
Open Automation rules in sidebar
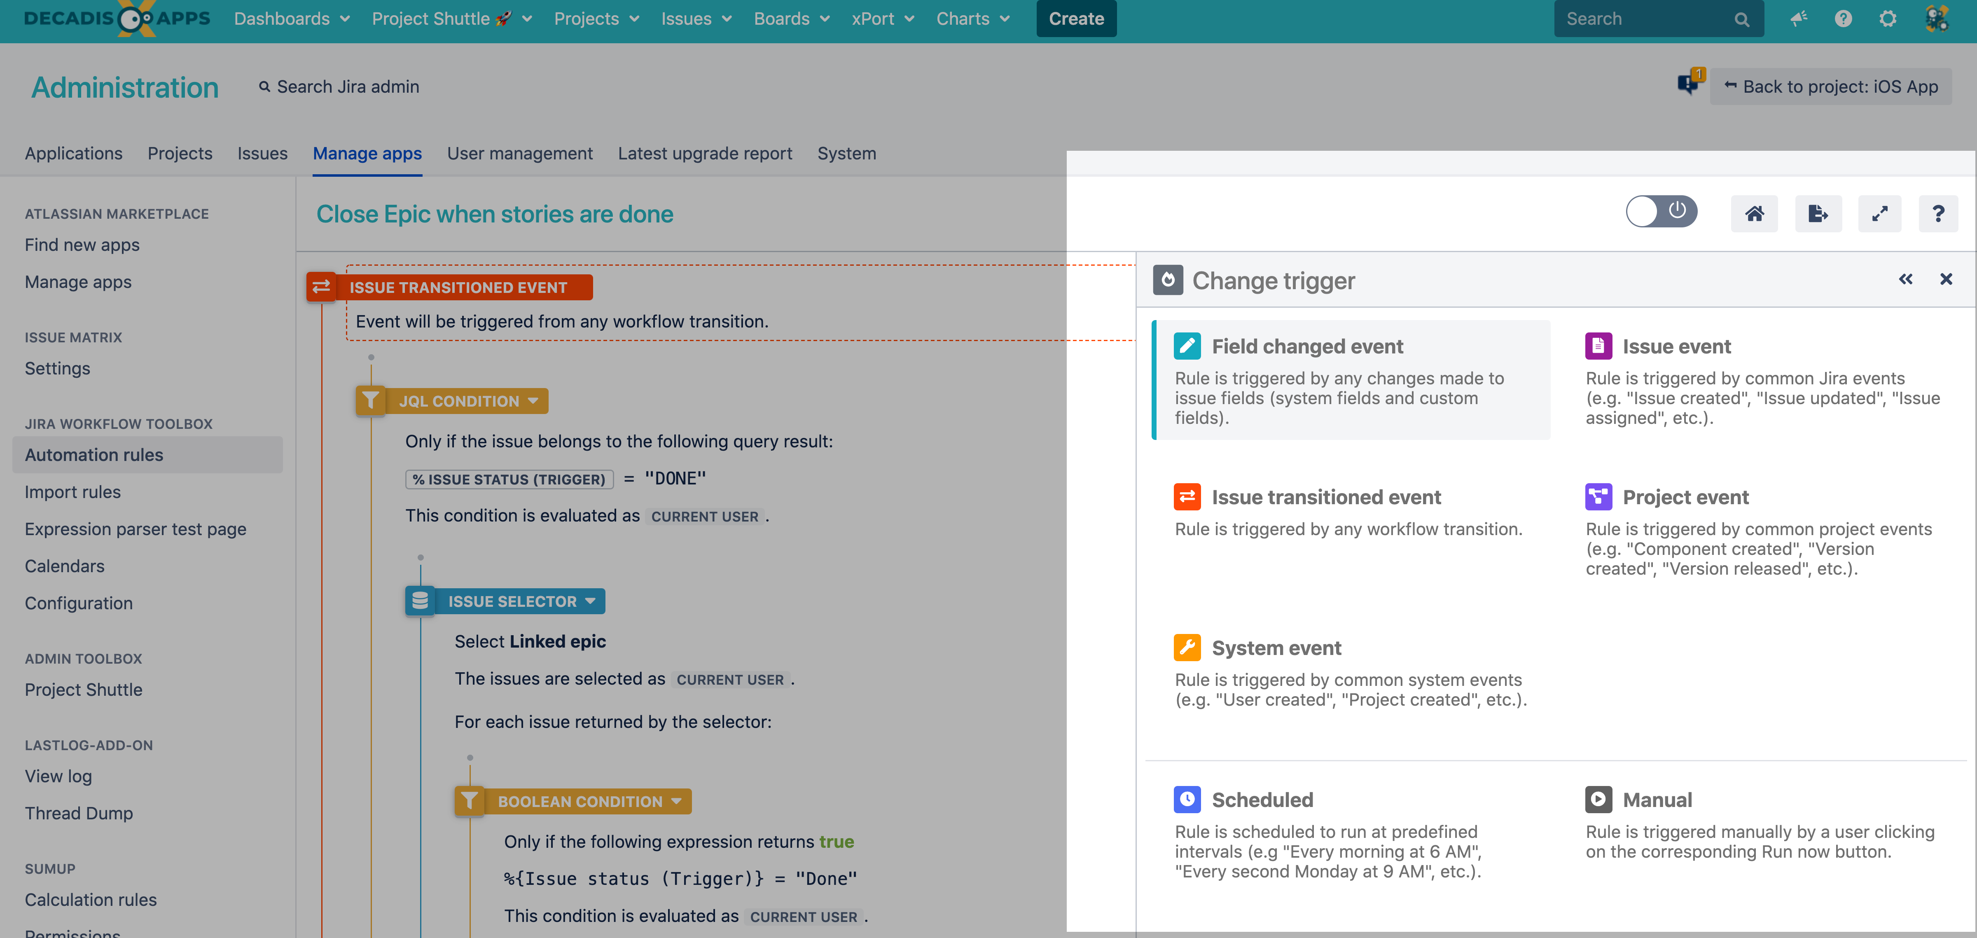click(147, 454)
